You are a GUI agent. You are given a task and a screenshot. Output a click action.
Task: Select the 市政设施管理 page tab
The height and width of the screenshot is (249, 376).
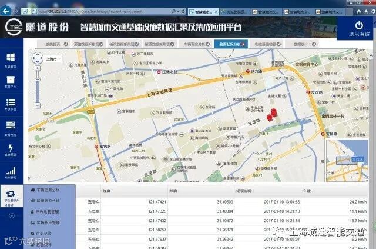click(265, 44)
